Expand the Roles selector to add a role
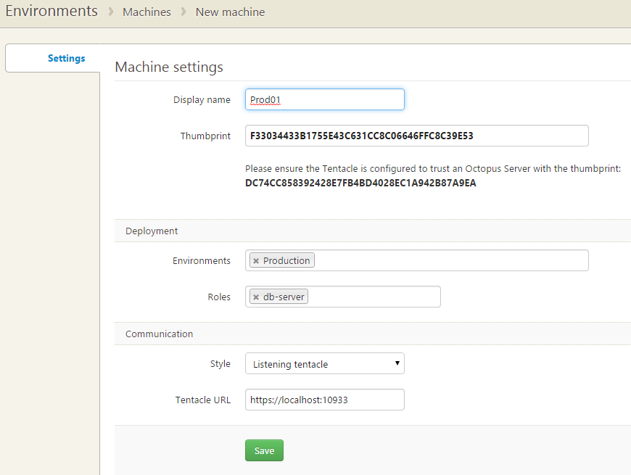Screen dimensions: 631x475 pos(377,296)
